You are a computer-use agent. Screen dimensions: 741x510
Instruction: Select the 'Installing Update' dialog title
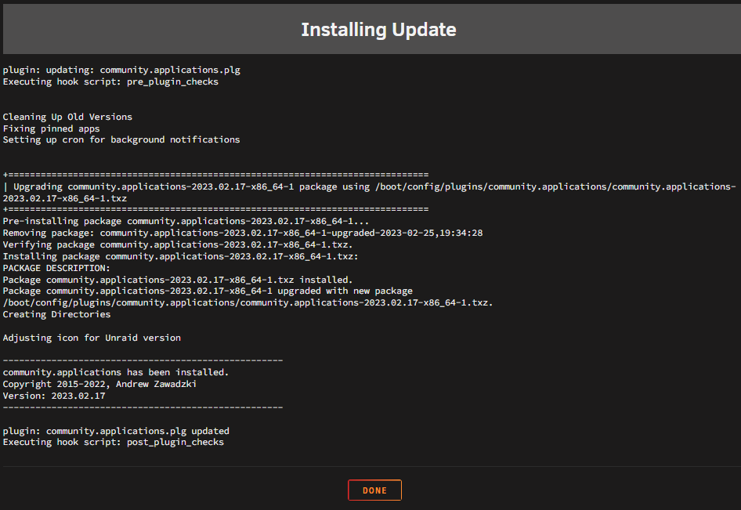[378, 30]
